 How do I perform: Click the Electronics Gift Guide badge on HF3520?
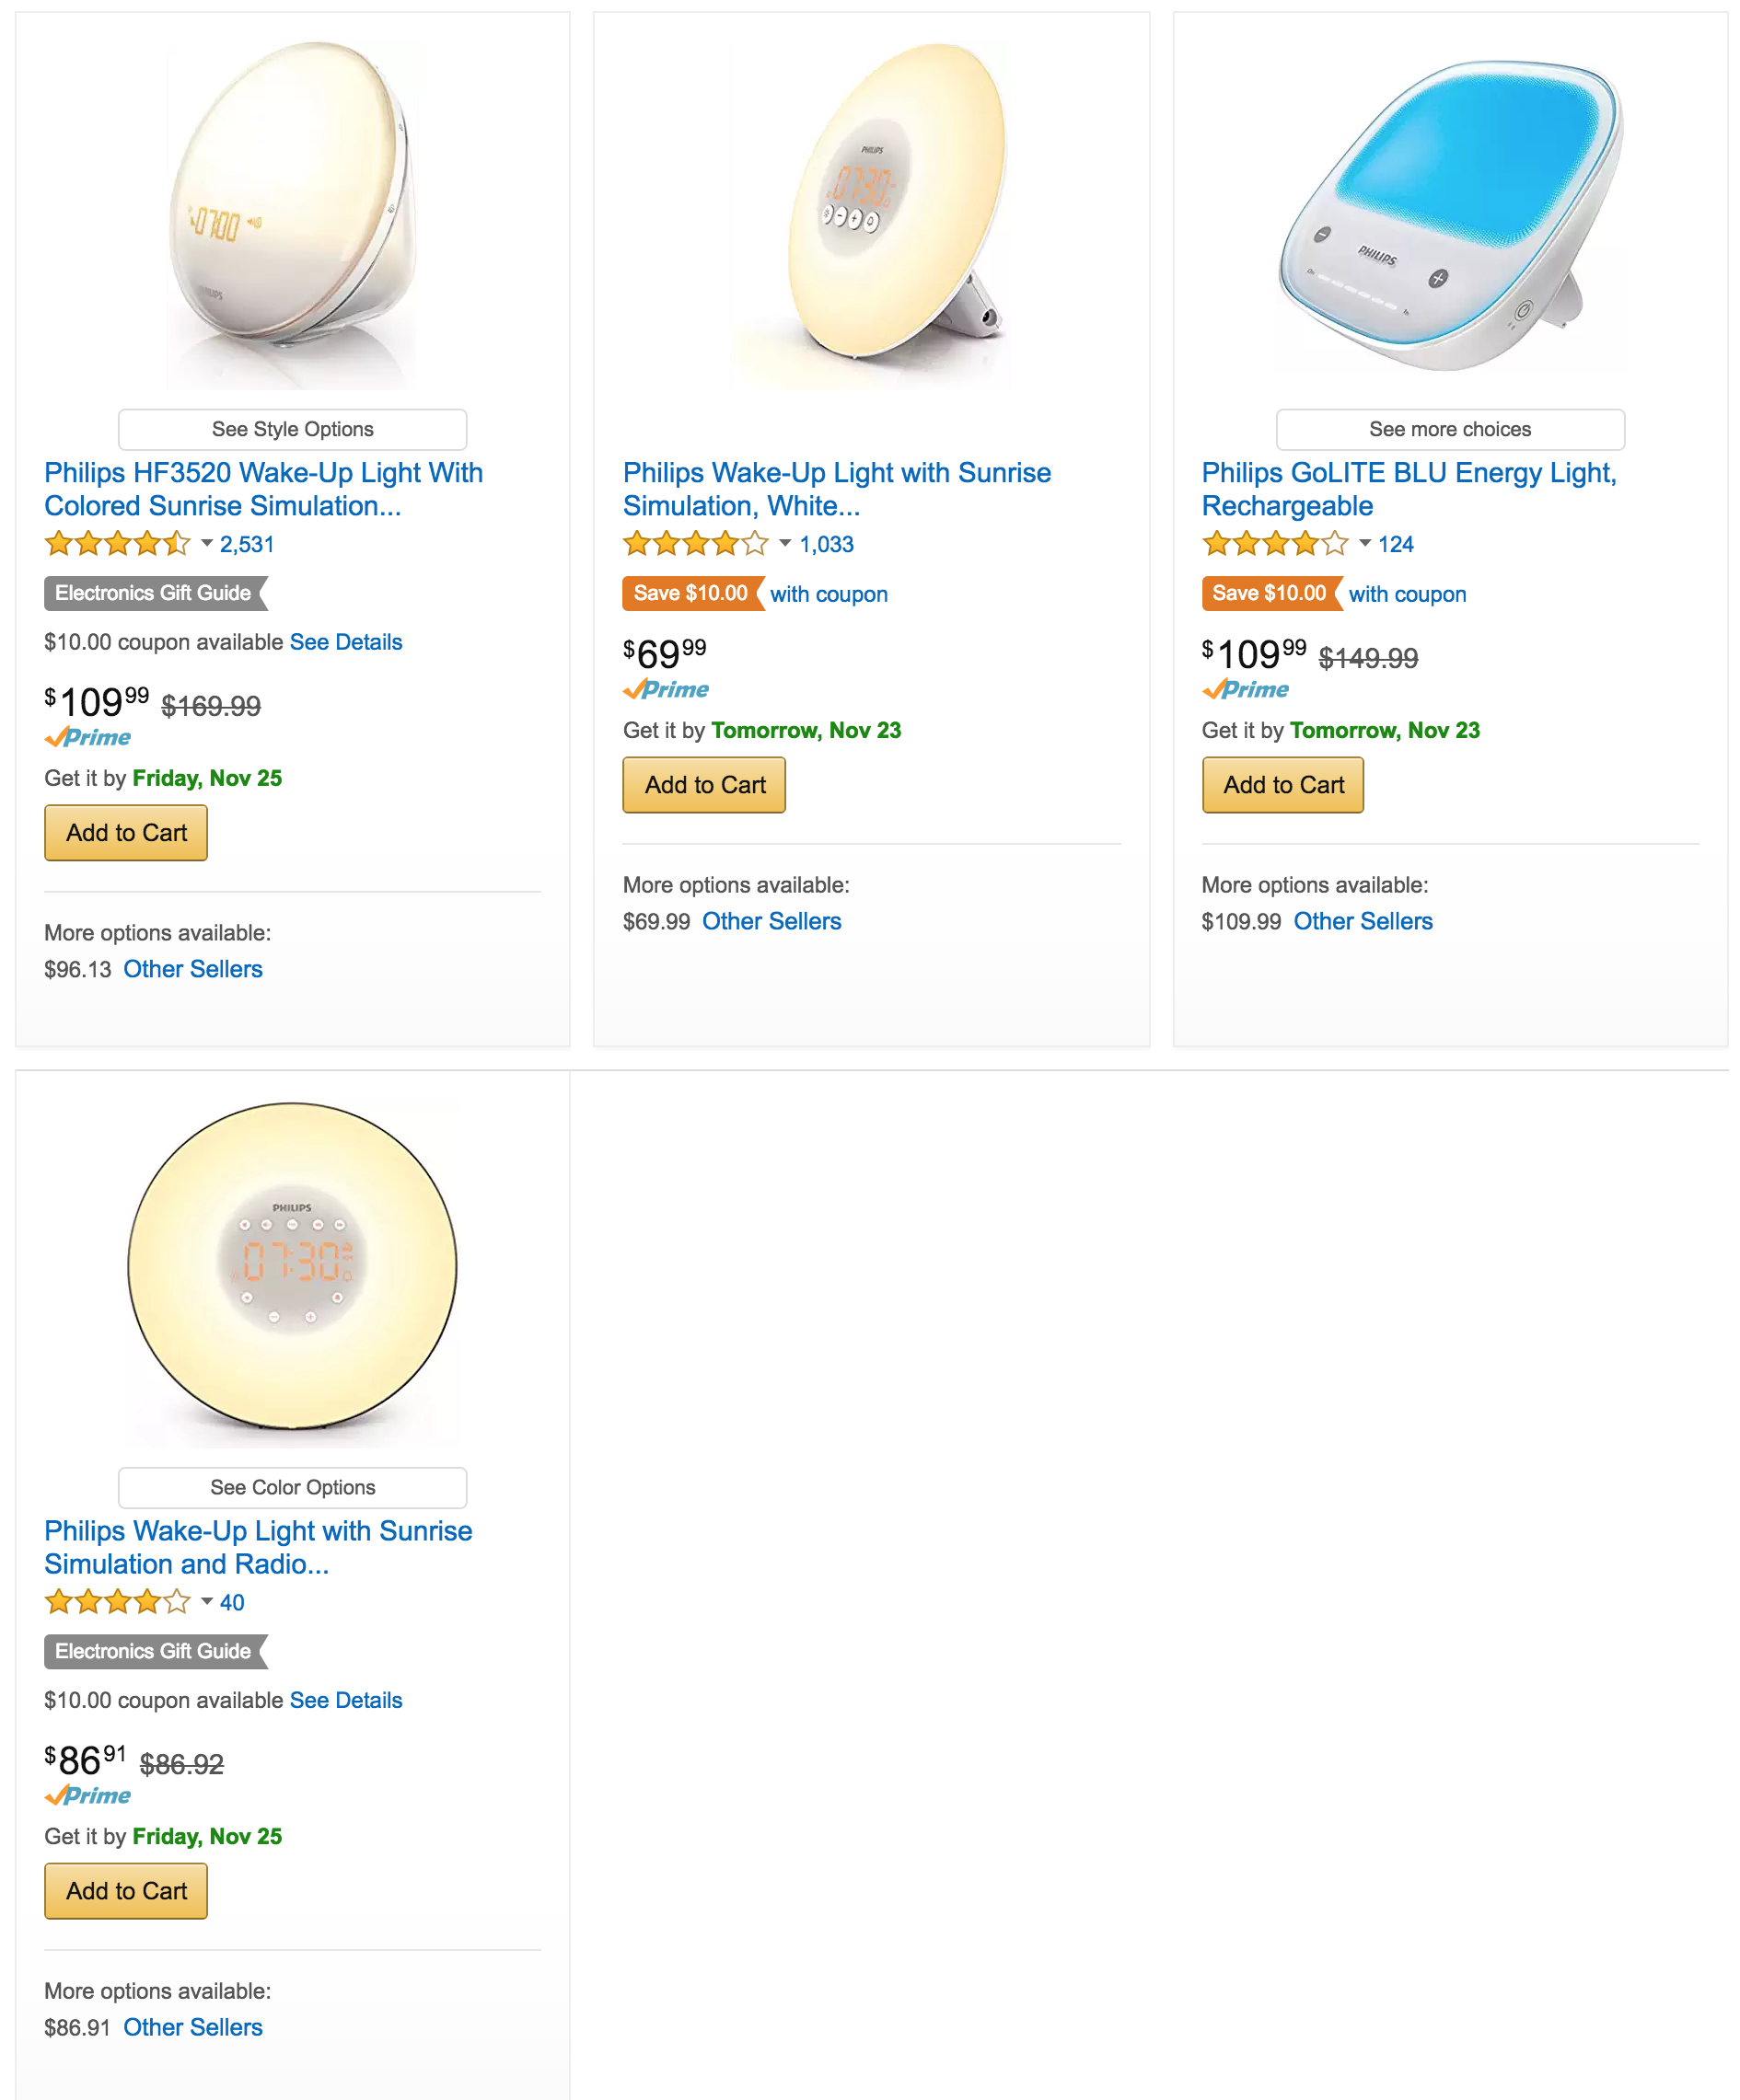click(x=154, y=593)
